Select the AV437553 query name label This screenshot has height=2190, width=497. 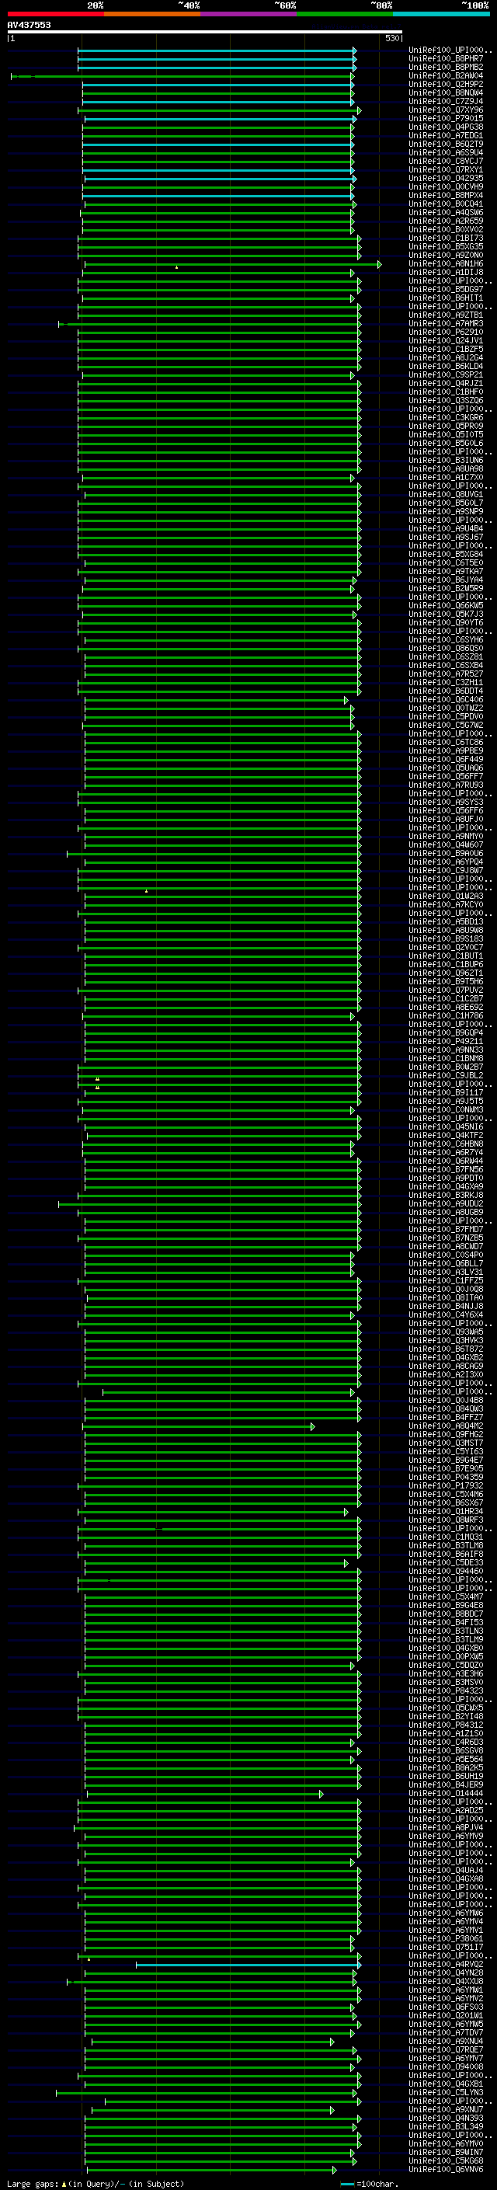pos(29,25)
